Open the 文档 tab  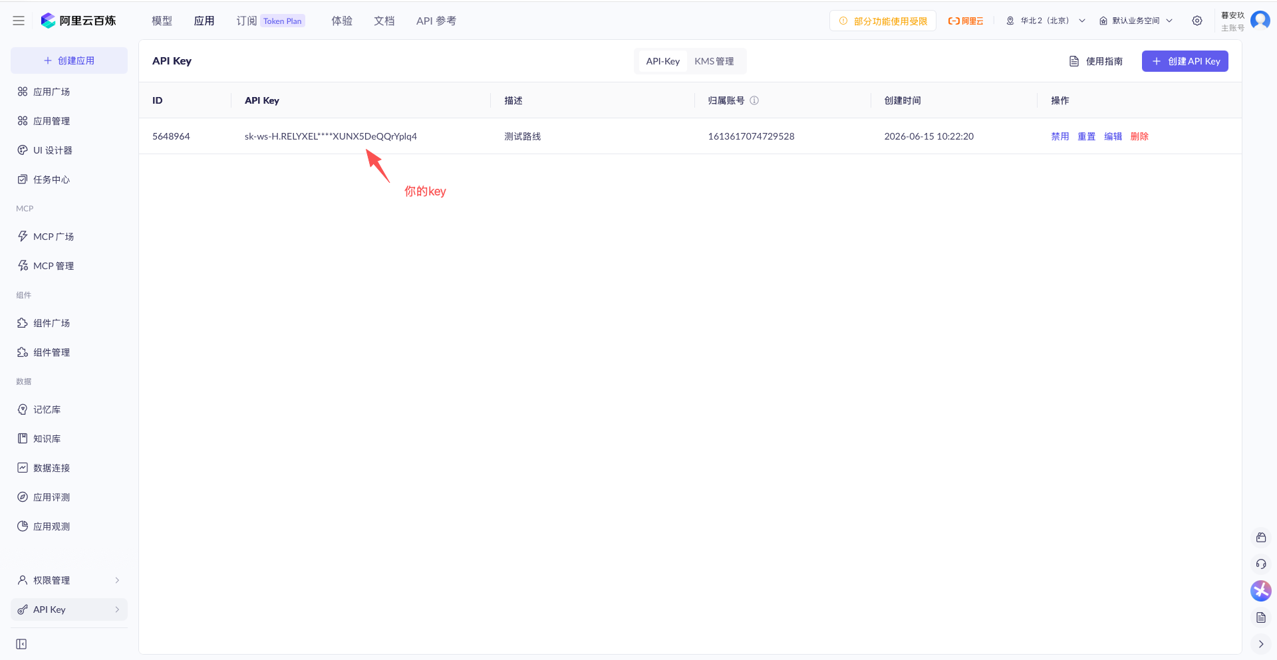[384, 21]
